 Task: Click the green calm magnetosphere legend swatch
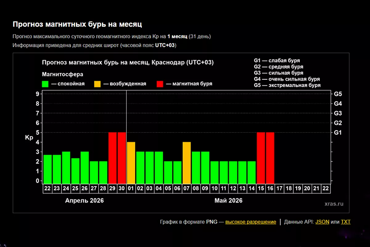(x=46, y=84)
